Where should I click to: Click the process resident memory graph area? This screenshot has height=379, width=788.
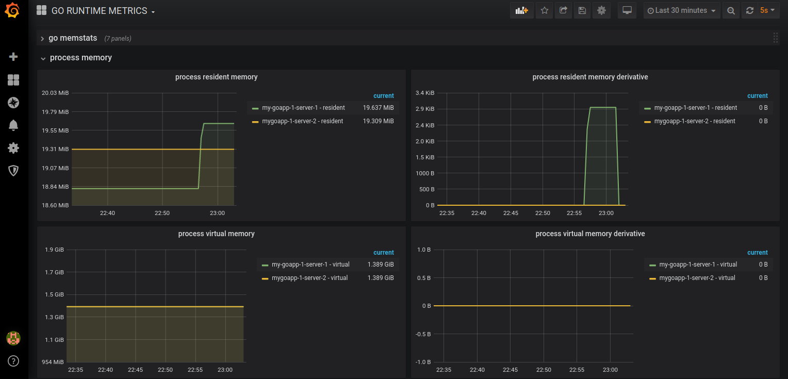click(x=153, y=149)
